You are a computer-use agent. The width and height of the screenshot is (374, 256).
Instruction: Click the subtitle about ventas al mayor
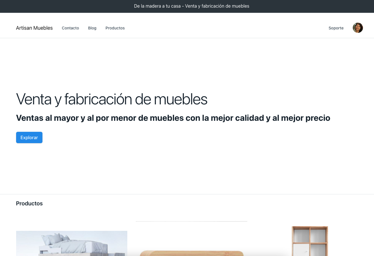tap(173, 118)
